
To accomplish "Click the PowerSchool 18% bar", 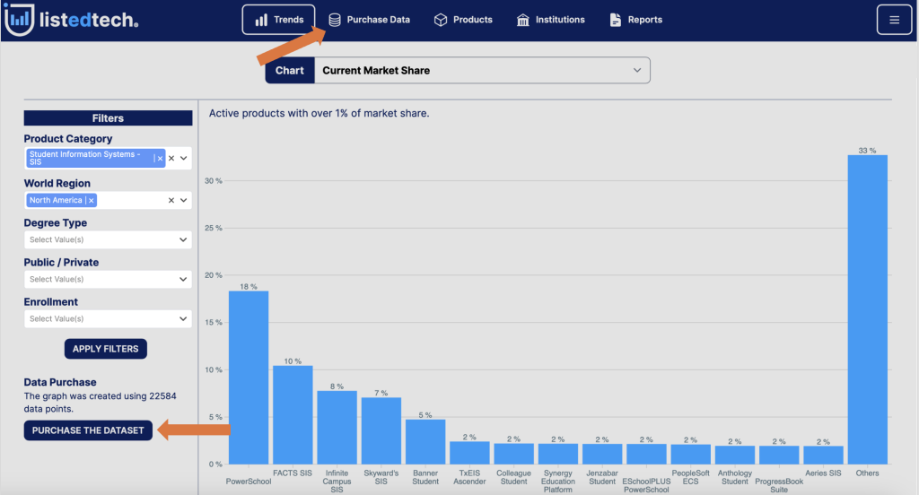I will coord(249,378).
